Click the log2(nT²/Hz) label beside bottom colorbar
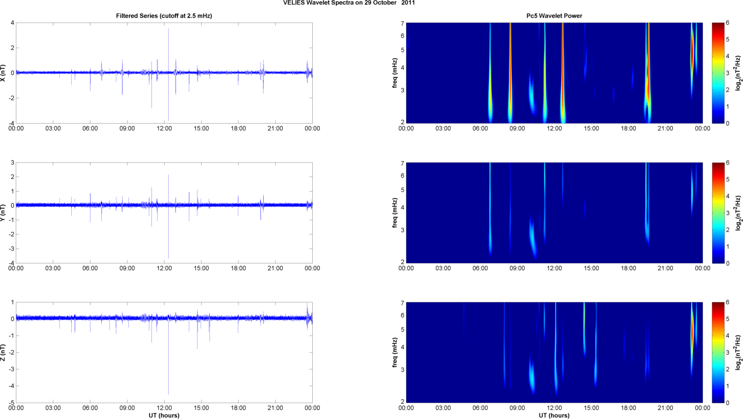 (738, 353)
